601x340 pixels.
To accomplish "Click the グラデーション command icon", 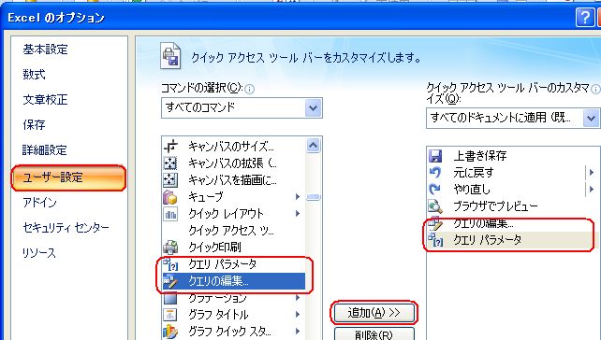I will click(170, 298).
